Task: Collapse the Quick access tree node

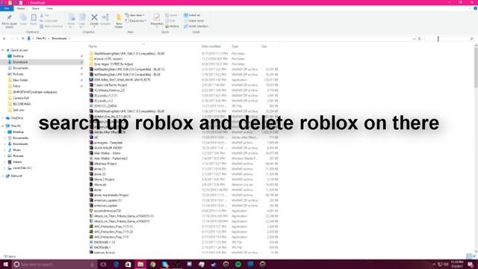Action: (x=3, y=50)
